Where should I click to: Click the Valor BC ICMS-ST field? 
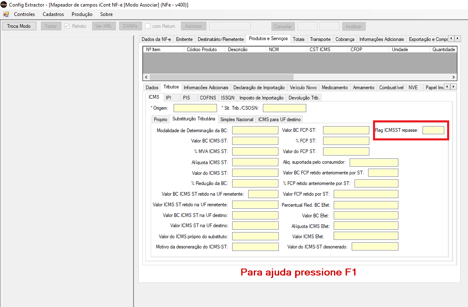click(255, 141)
